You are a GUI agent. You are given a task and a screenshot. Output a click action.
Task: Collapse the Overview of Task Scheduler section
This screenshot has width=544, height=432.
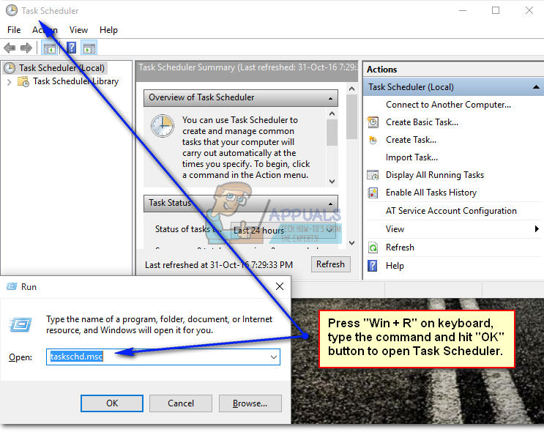tap(331, 99)
